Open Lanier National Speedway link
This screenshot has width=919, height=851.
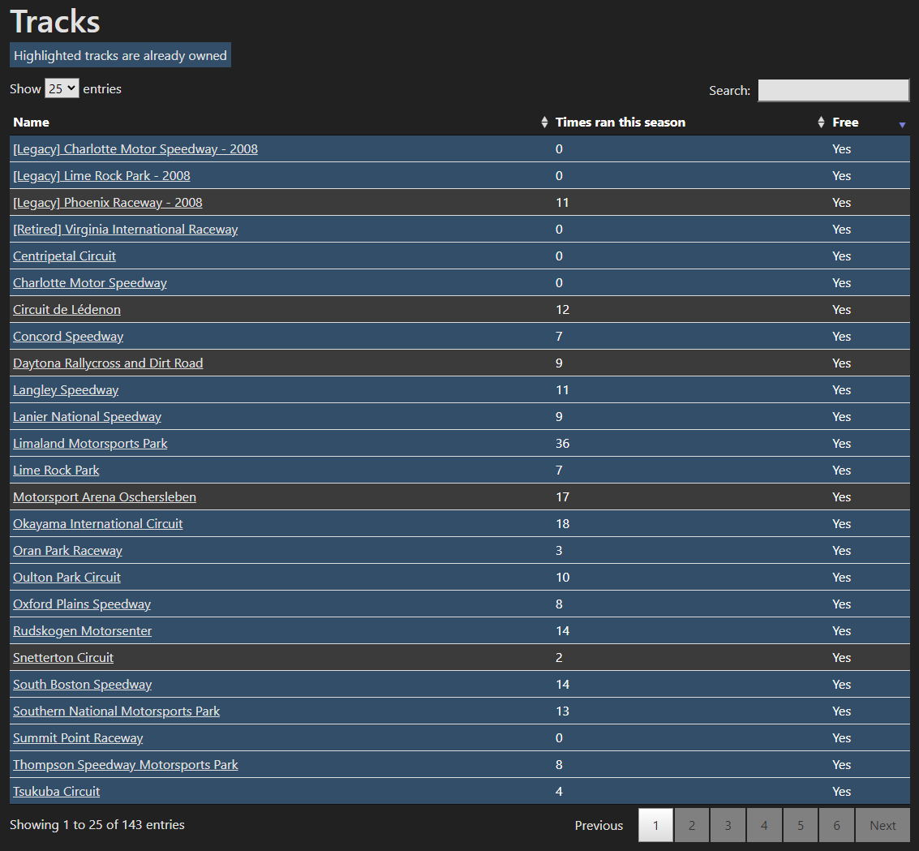click(x=87, y=417)
